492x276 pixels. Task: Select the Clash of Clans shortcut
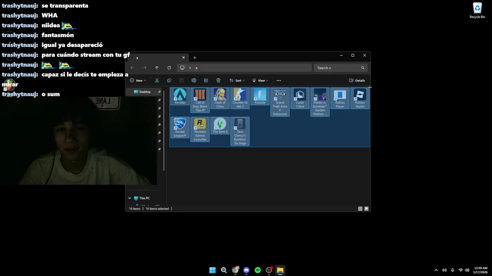tap(220, 99)
